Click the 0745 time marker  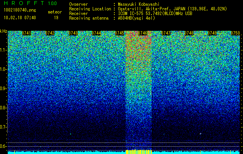point(119,33)
